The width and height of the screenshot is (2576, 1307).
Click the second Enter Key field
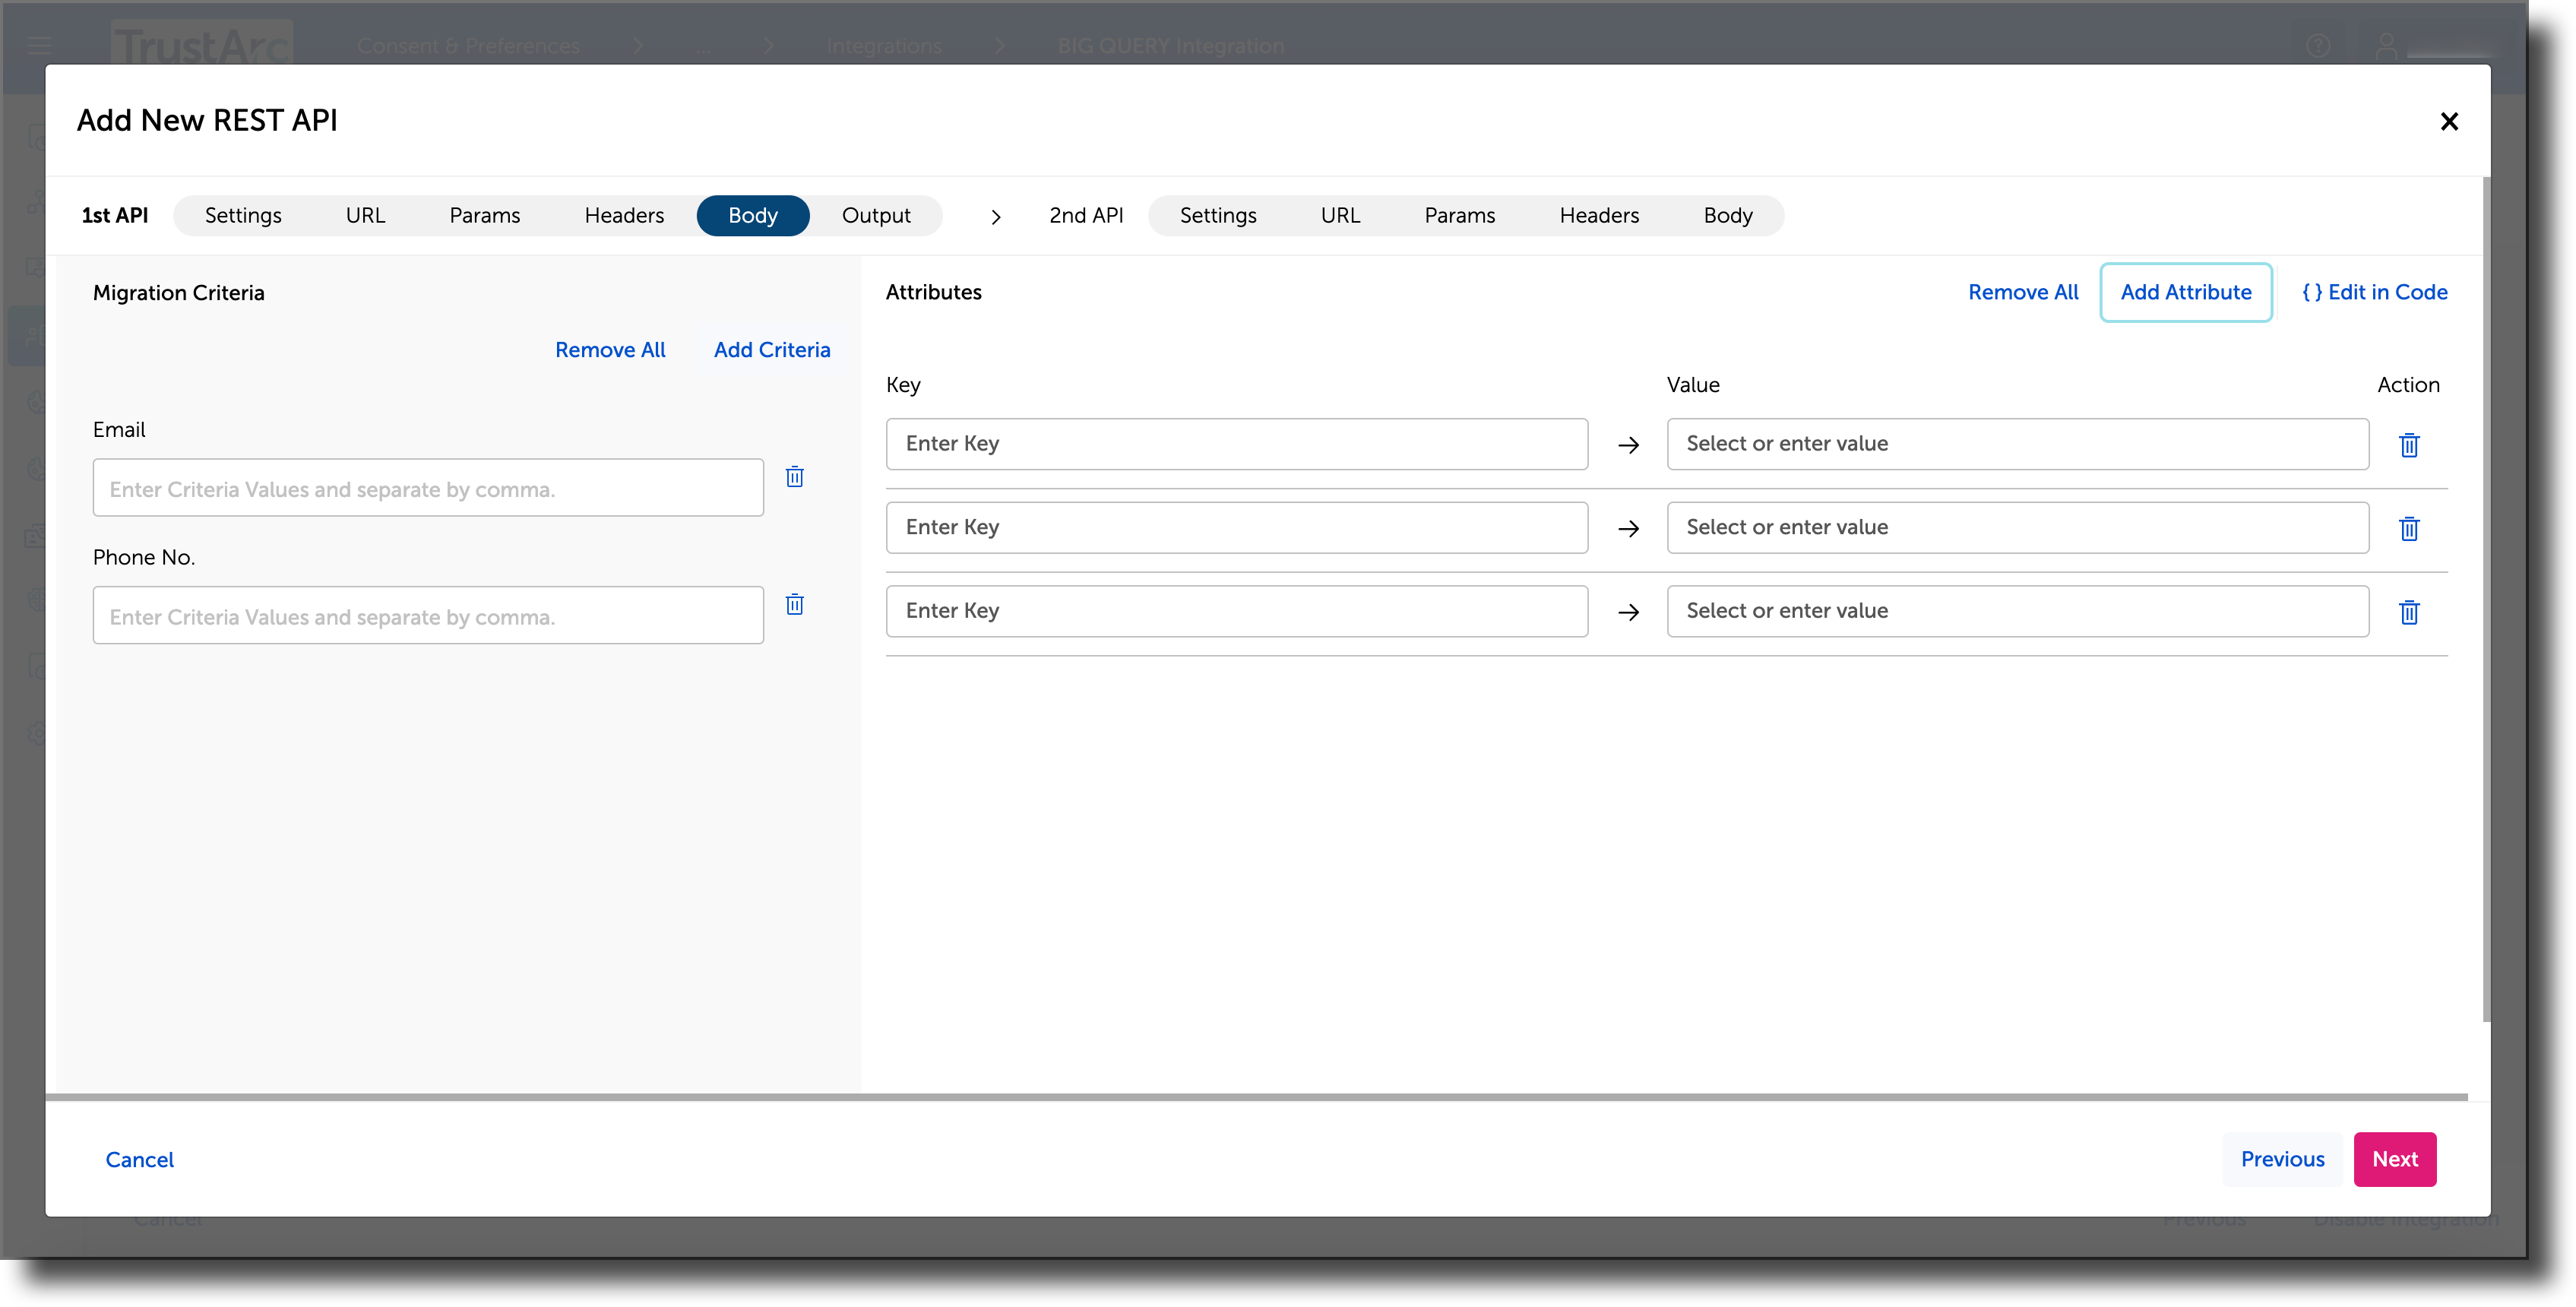(1236, 528)
